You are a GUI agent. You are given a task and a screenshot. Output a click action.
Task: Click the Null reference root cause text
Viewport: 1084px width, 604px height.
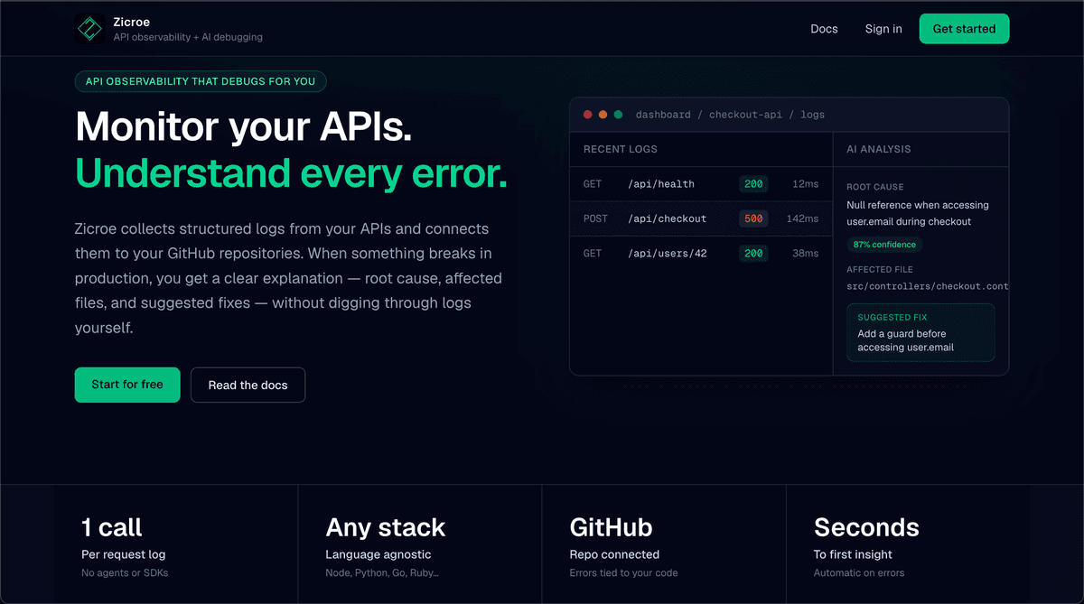(x=918, y=213)
